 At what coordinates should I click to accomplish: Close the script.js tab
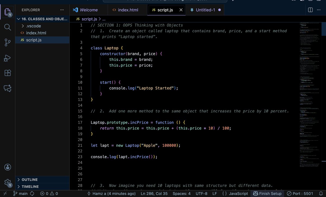[181, 10]
